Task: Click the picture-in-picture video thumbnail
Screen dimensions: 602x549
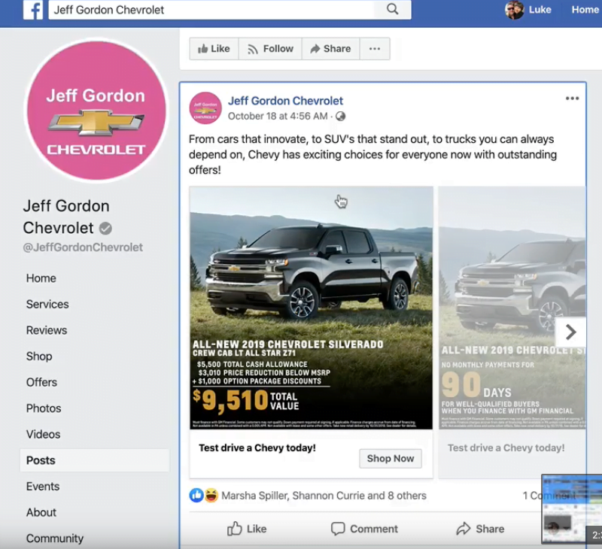Action: 572,509
